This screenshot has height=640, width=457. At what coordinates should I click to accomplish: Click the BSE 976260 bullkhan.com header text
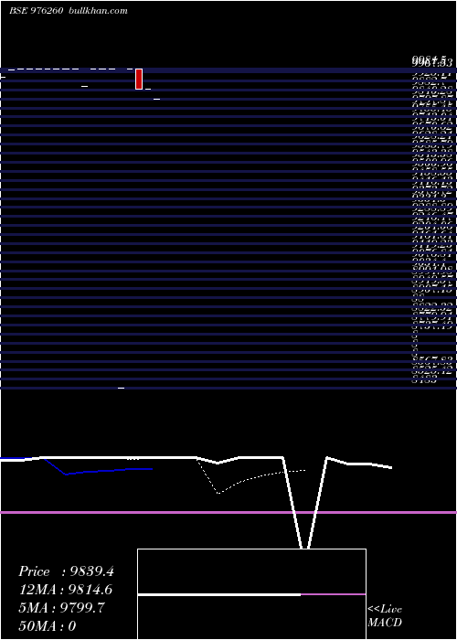pos(69,11)
